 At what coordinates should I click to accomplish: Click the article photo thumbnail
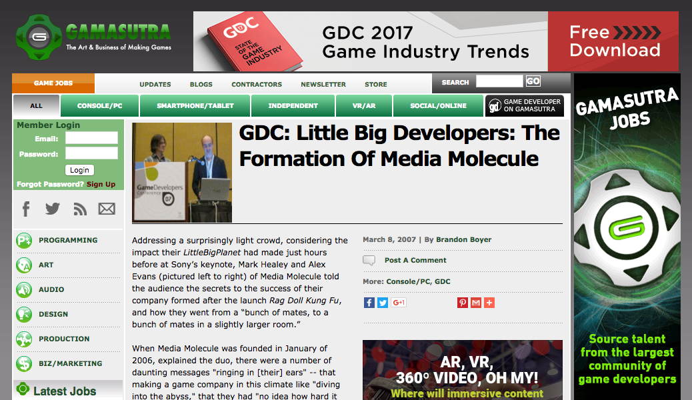coord(182,173)
